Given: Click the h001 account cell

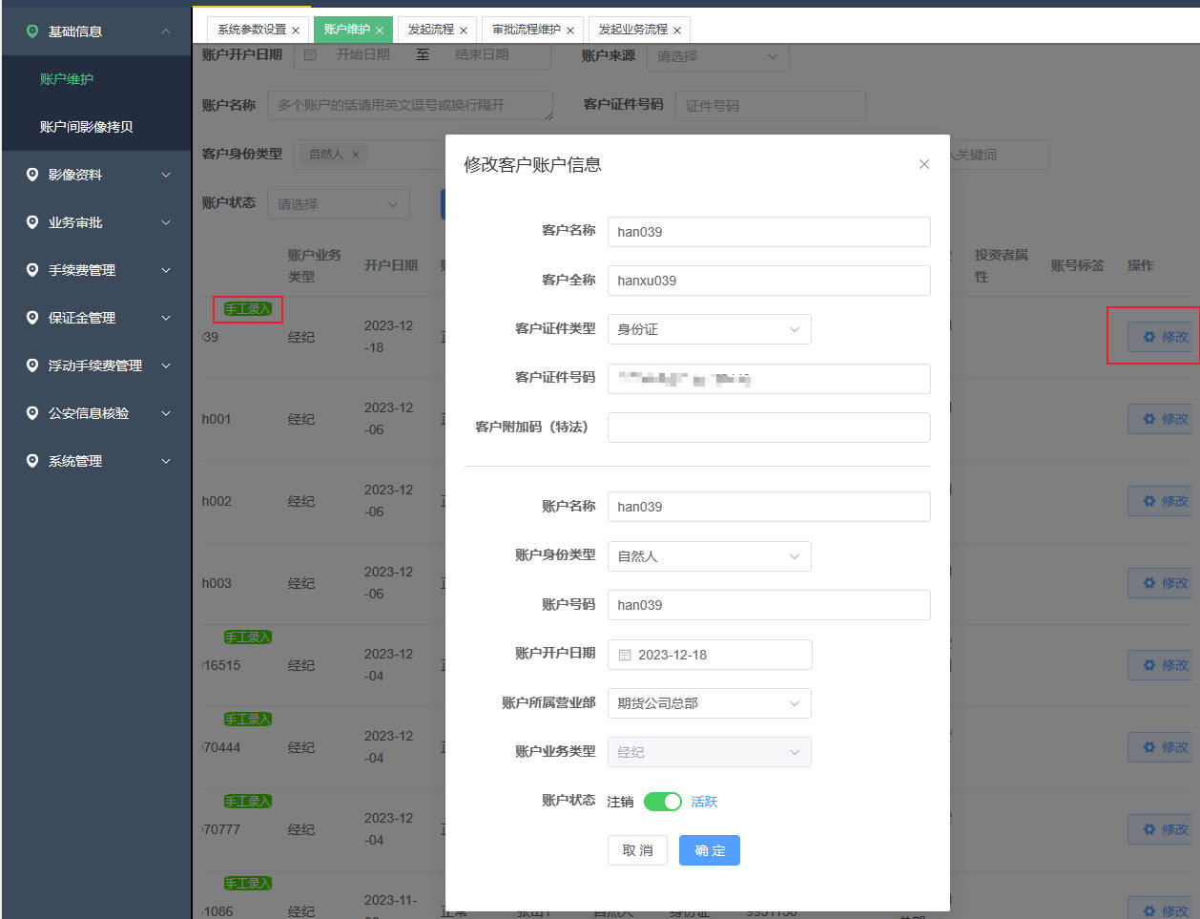Looking at the screenshot, I should click(x=217, y=419).
